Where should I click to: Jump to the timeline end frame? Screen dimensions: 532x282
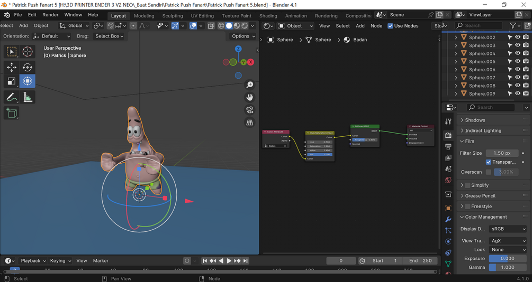[246, 261]
